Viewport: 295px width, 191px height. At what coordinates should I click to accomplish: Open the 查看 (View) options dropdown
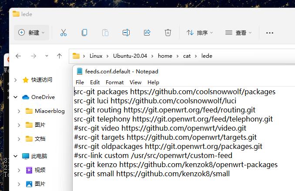(x=238, y=33)
